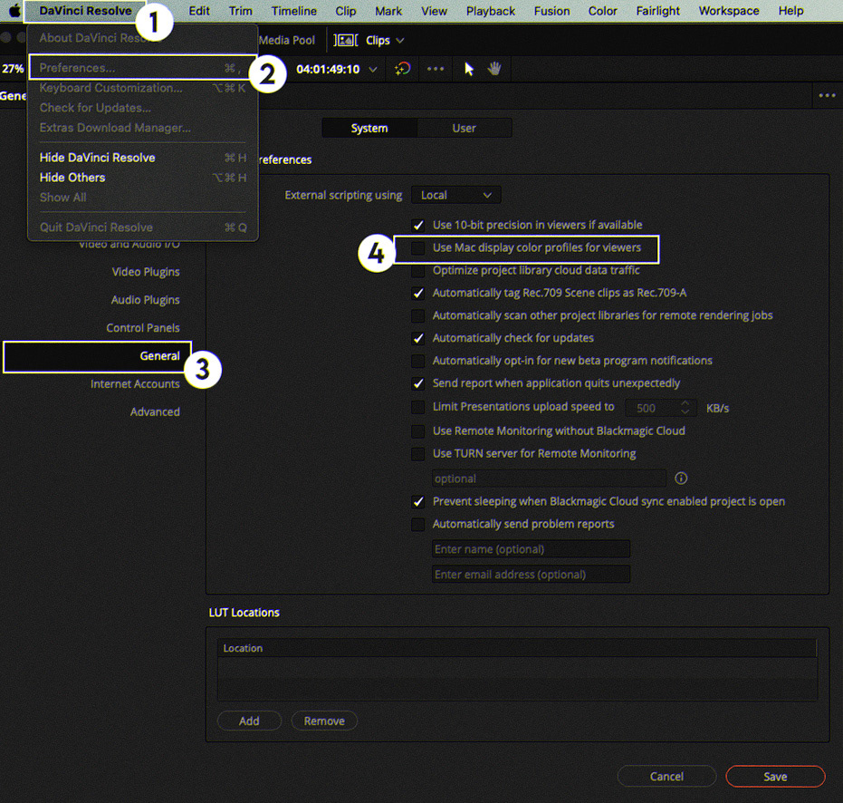Open the preferences three-dot options menu
The image size is (843, 803).
(827, 96)
